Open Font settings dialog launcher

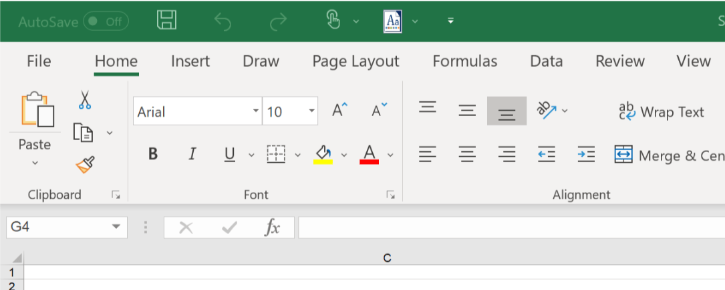(391, 195)
